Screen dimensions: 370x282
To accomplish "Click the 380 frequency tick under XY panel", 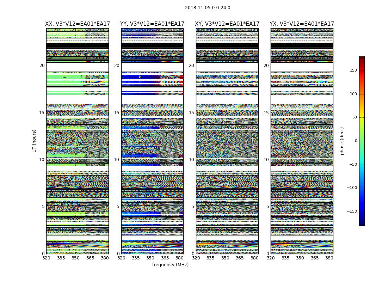I will point(254,258).
